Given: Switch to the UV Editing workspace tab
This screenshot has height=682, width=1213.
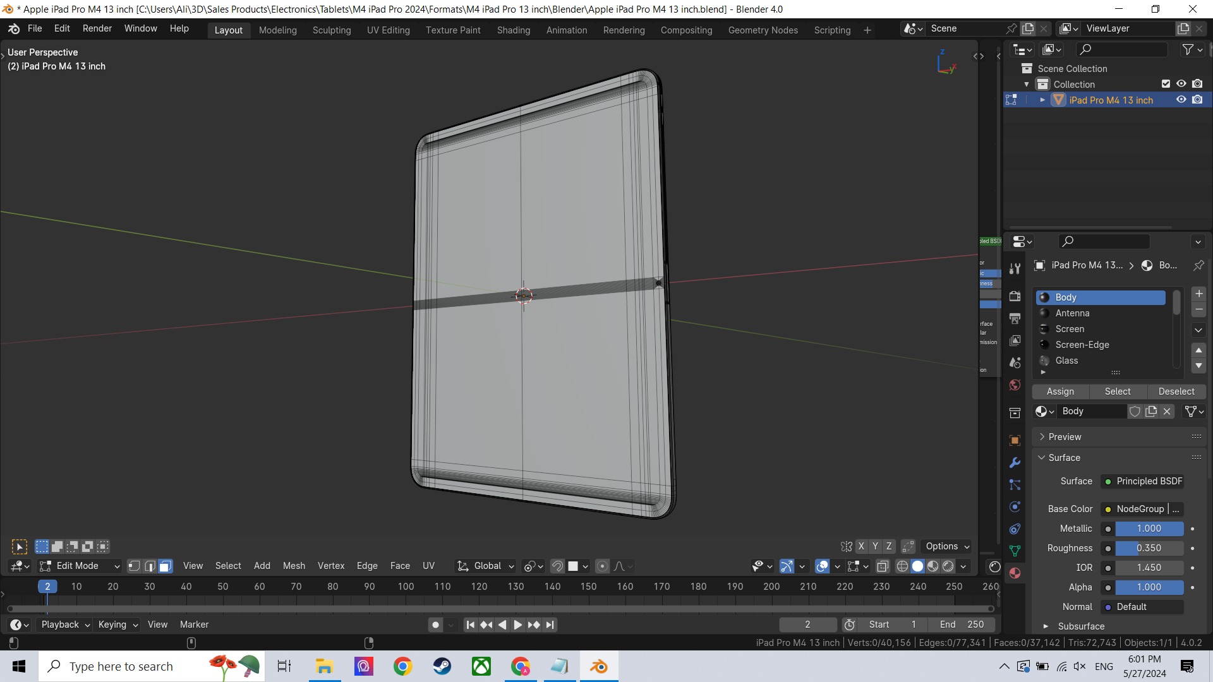Looking at the screenshot, I should [388, 30].
